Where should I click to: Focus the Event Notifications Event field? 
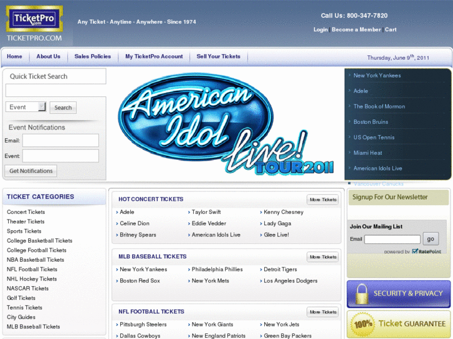click(60, 156)
